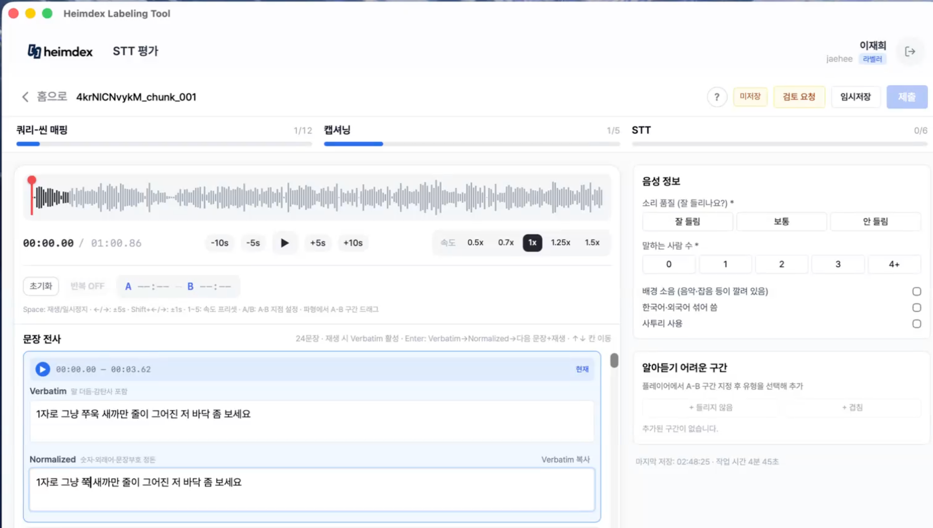This screenshot has width=933, height=528.
Task: Click the 현재 label on the sentence row
Action: (x=582, y=369)
